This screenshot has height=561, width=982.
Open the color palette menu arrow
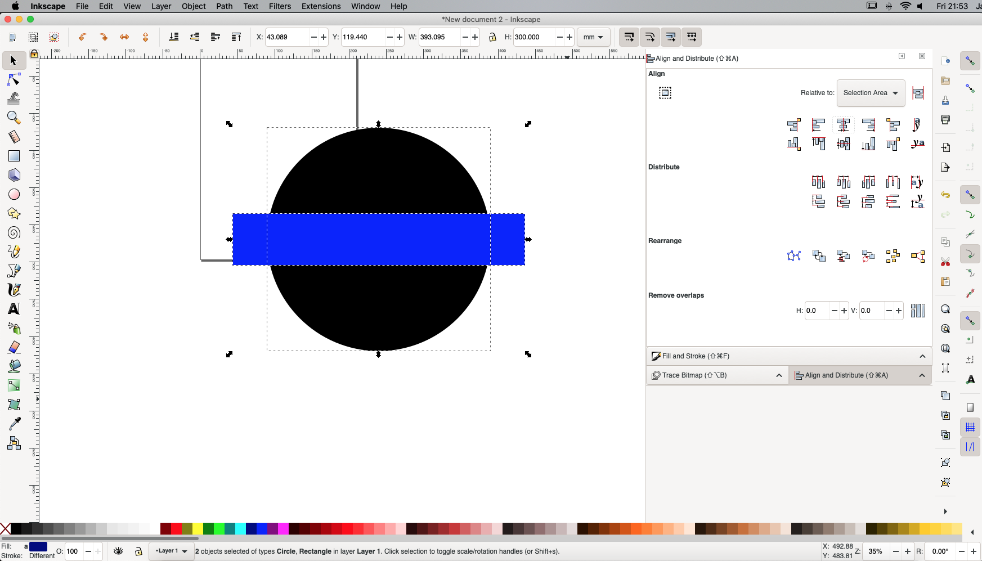point(972,532)
